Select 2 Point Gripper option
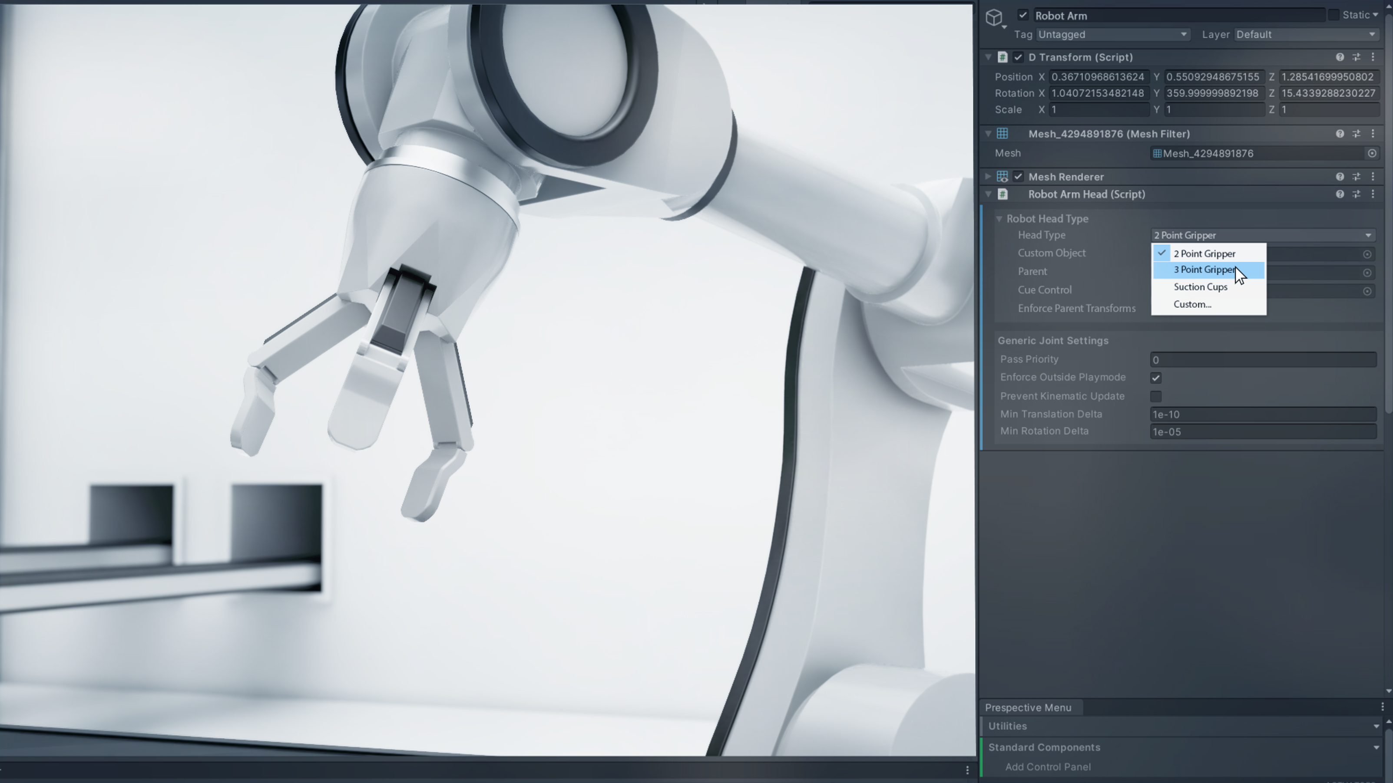1393x783 pixels. (x=1208, y=253)
